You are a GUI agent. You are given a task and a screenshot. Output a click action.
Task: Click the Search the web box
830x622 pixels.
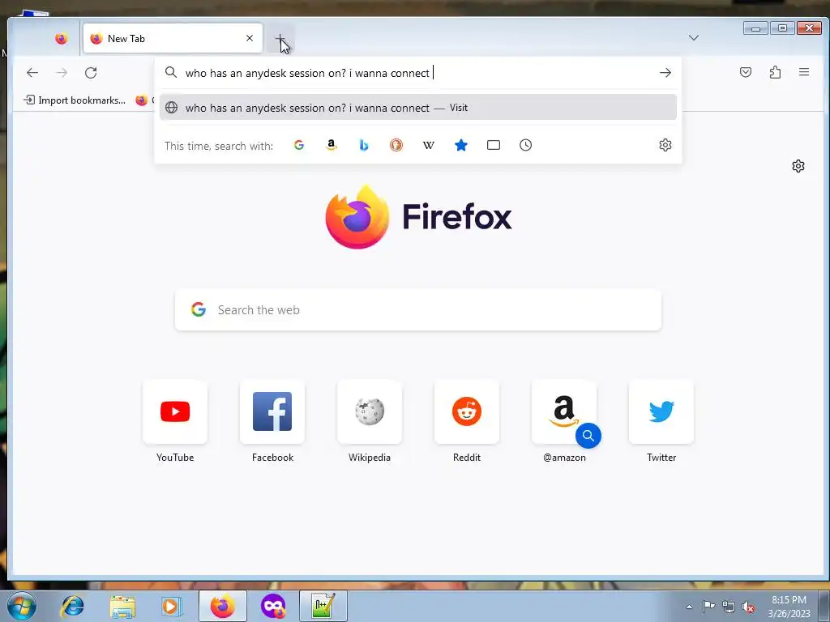tap(418, 310)
